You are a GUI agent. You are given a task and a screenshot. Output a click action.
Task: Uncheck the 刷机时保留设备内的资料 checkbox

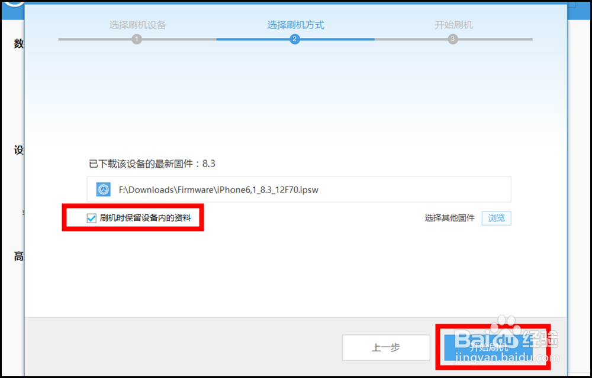coord(91,218)
